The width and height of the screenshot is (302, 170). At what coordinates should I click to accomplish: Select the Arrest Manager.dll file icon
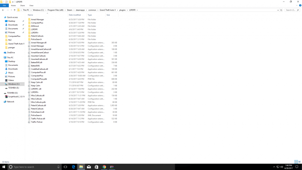pyautogui.click(x=29, y=43)
